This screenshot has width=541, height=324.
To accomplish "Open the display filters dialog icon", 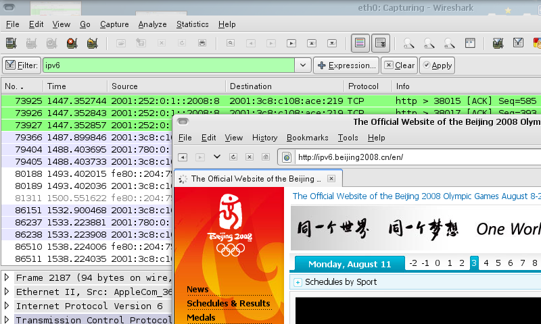I will tap(518, 43).
